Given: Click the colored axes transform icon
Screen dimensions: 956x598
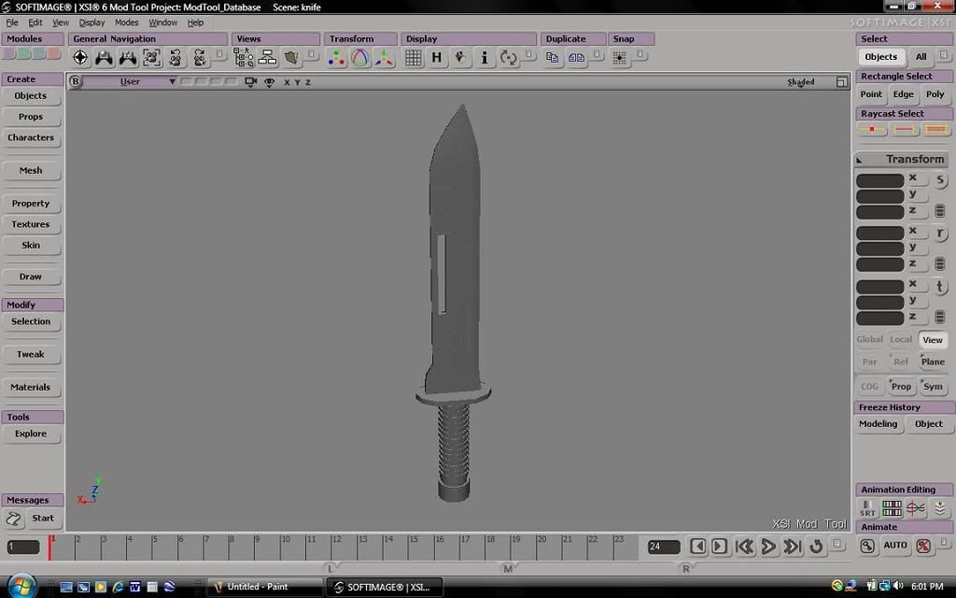Looking at the screenshot, I should pyautogui.click(x=384, y=58).
